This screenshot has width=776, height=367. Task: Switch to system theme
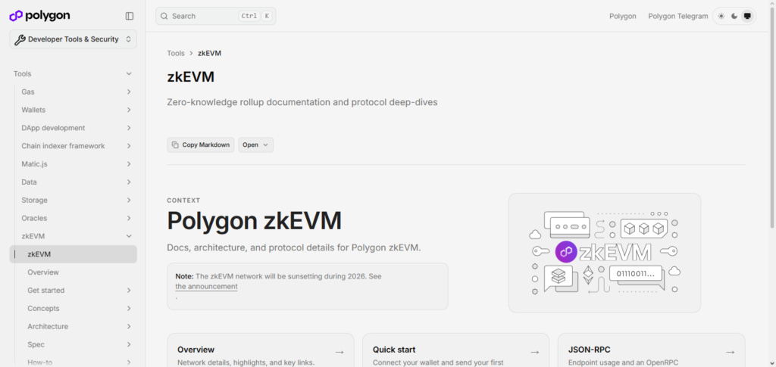point(747,16)
